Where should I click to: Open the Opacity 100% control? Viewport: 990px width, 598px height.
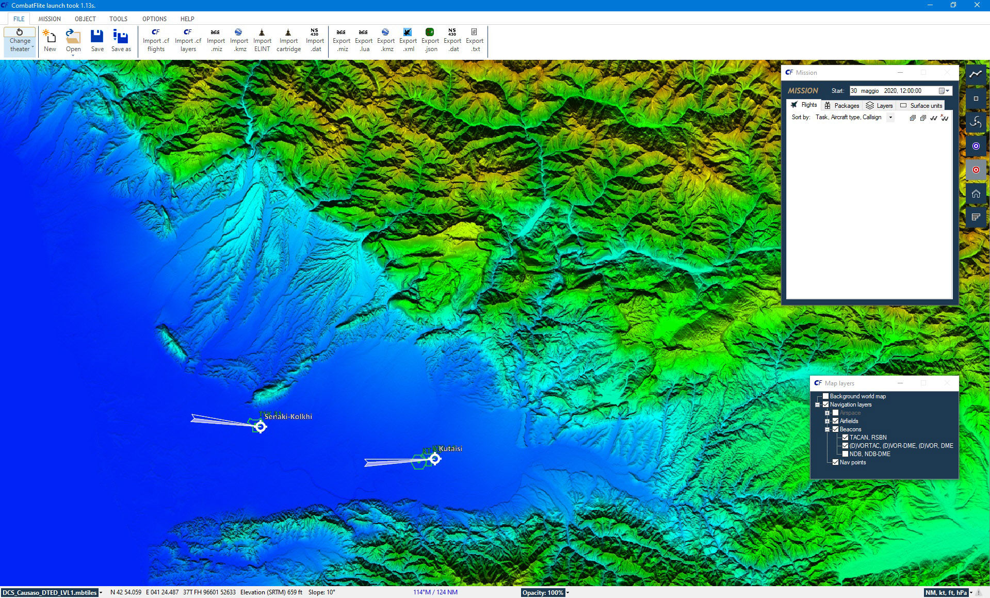pyautogui.click(x=545, y=592)
